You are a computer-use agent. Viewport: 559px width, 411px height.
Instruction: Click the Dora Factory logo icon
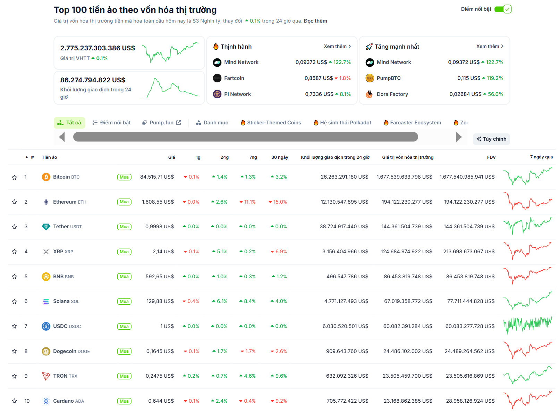pyautogui.click(x=370, y=94)
